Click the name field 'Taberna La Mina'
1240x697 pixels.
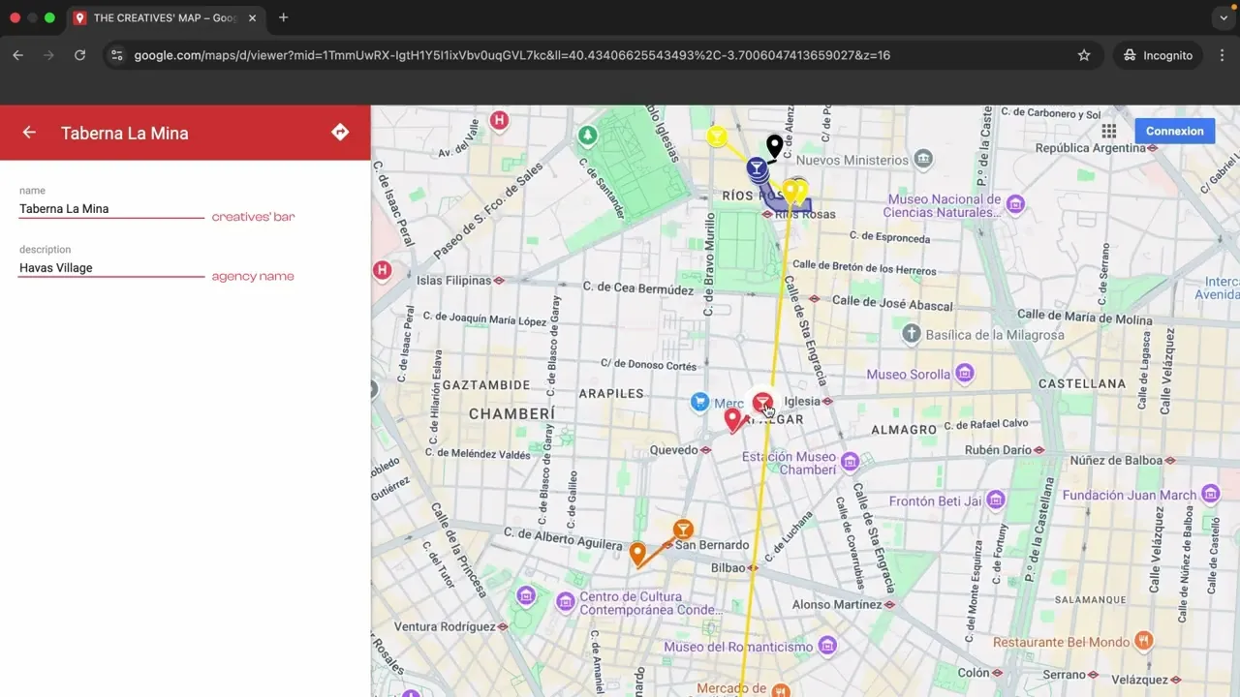pyautogui.click(x=111, y=209)
